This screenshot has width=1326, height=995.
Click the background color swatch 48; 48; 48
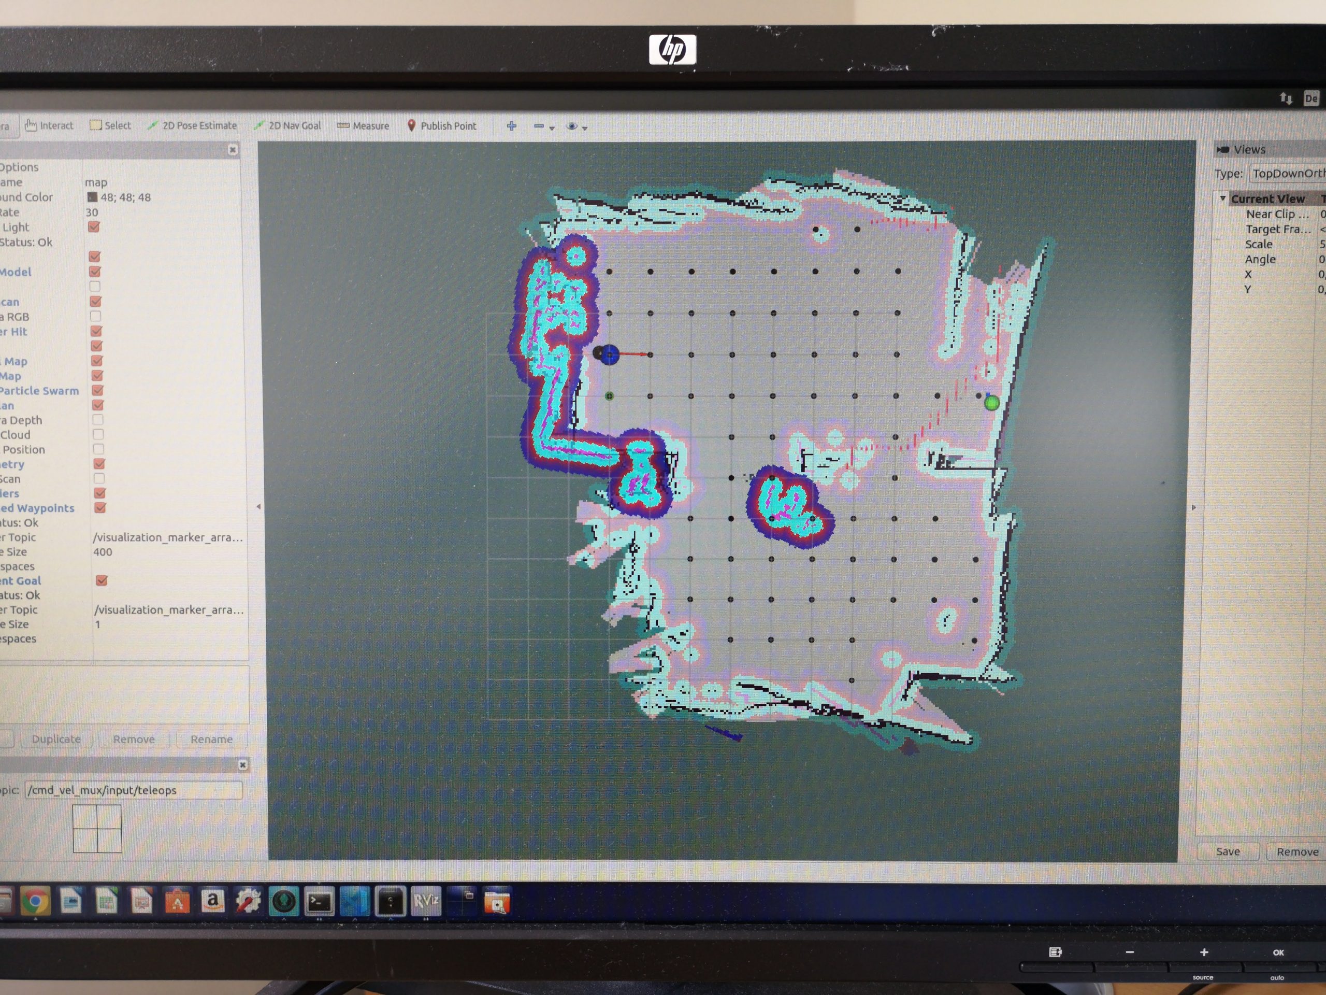(92, 197)
